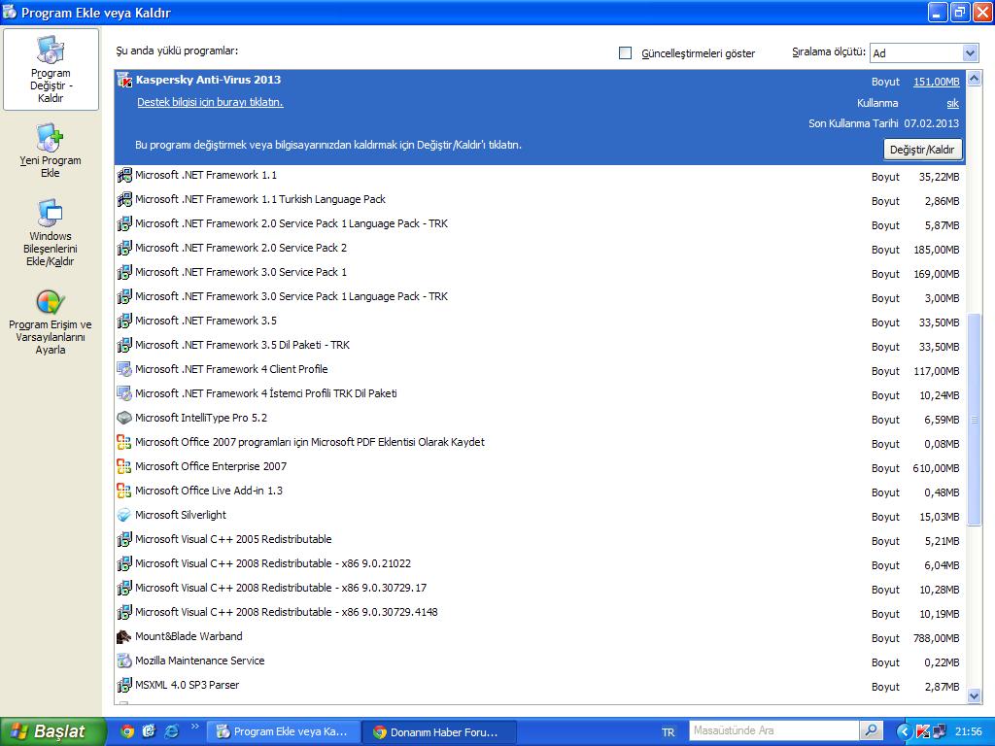The width and height of the screenshot is (995, 746).
Task: Click the 610,00MB size value
Action: (936, 468)
